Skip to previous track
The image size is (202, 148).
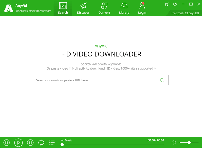tap(6, 142)
